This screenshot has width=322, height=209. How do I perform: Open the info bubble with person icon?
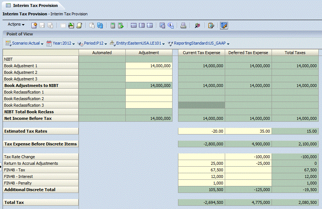(x=171, y=26)
